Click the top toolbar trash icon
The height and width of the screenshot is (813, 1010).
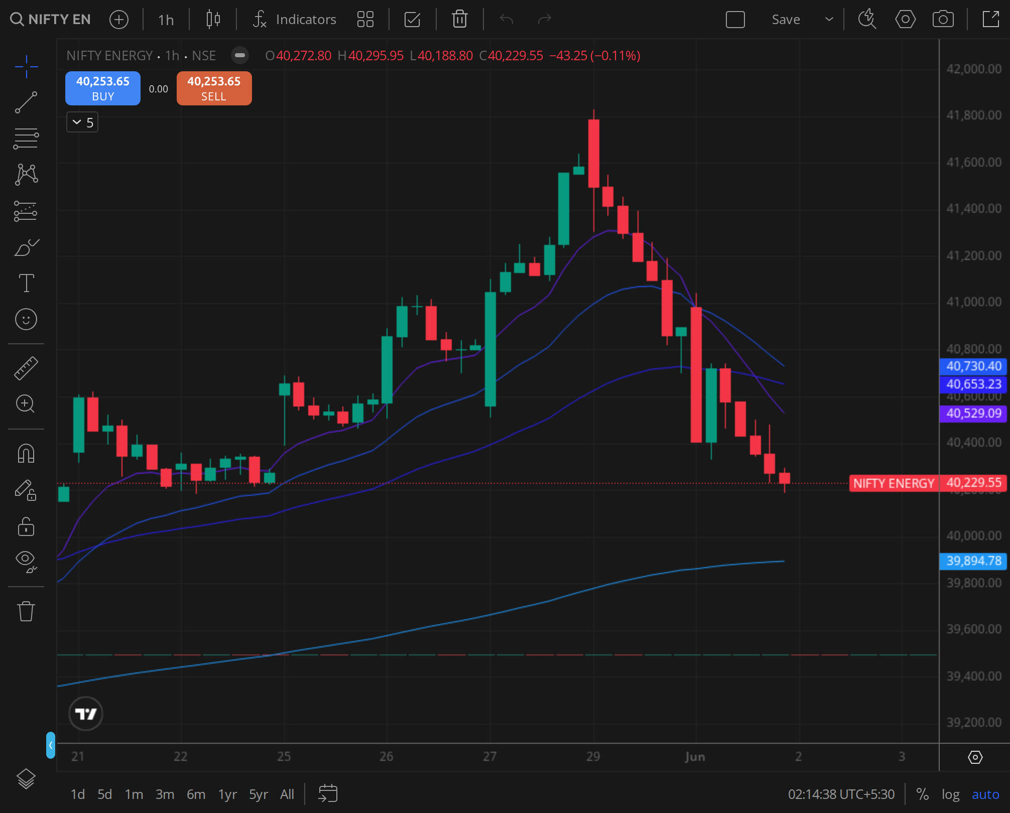(x=460, y=20)
